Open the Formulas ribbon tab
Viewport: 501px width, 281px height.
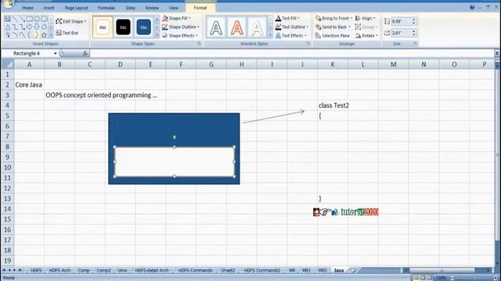click(x=106, y=8)
